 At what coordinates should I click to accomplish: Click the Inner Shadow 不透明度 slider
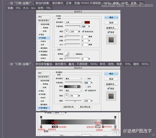pos(73,26)
